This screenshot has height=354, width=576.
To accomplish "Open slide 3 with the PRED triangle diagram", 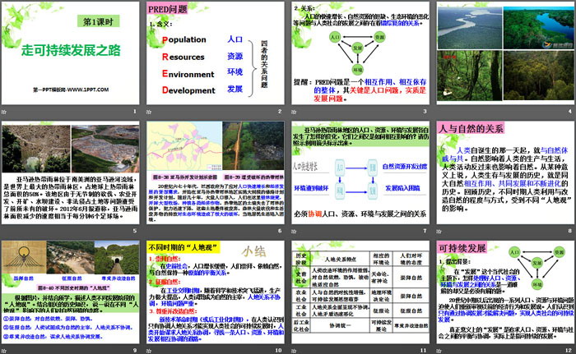I will (360, 52).
